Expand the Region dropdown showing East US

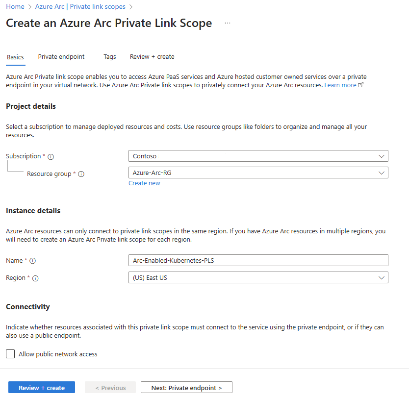click(258, 277)
